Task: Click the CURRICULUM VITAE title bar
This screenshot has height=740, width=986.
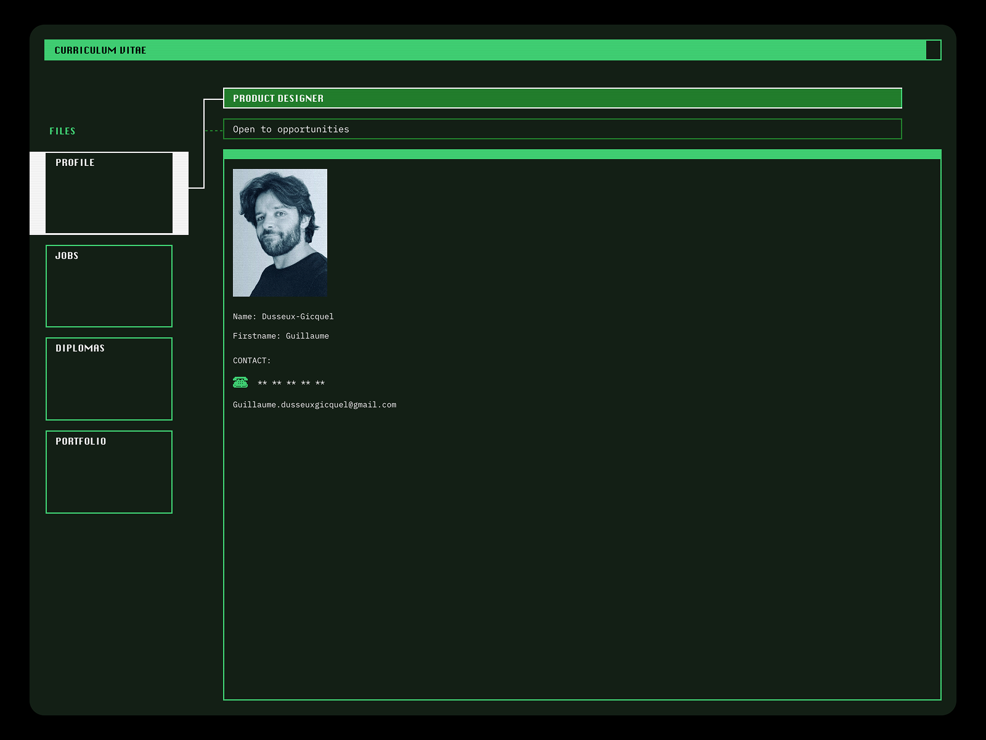Action: coord(246,50)
